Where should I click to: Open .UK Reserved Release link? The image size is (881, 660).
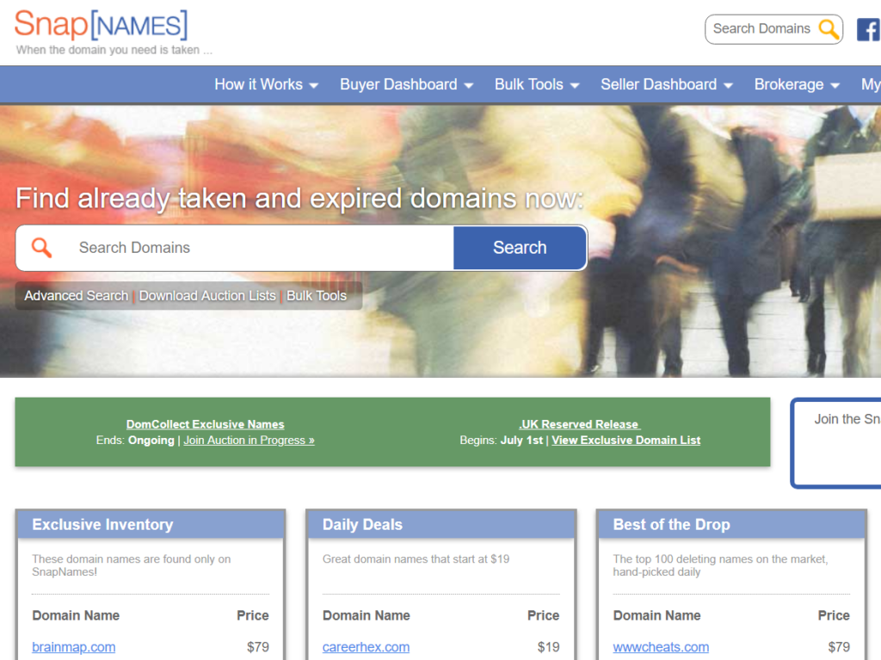[x=579, y=424]
